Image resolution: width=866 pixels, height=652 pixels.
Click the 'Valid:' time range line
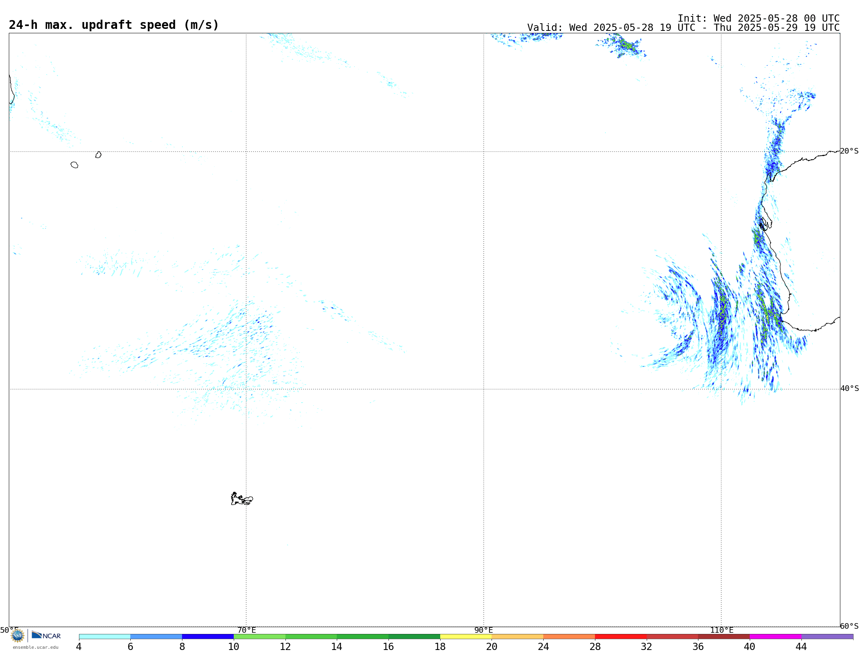(x=683, y=28)
